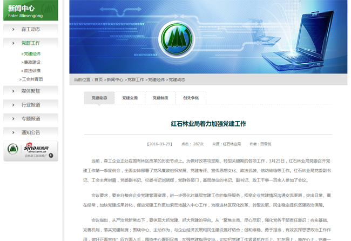Open 政法纵横 in the sidebar submenu
Image resolution: width=351 pixels, height=241 pixels.
[x=32, y=70]
